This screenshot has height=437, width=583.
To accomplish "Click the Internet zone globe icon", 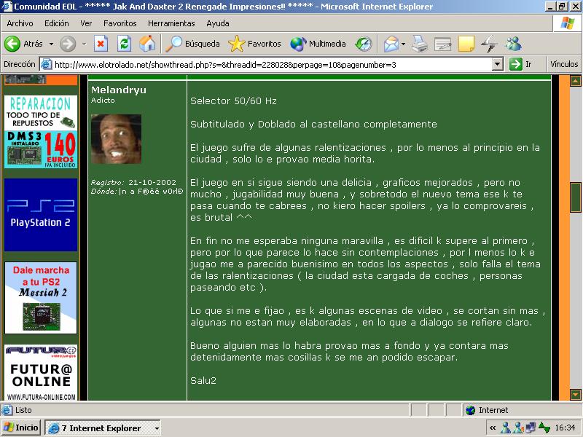I will (470, 410).
